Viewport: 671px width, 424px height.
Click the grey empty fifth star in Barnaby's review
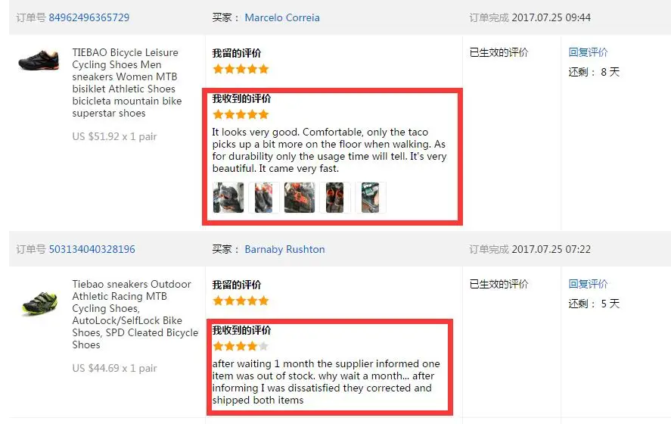click(x=263, y=346)
